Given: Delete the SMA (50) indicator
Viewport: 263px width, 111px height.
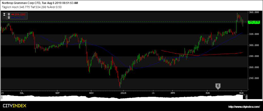Looking at the screenshot, I should (x=9, y=18).
